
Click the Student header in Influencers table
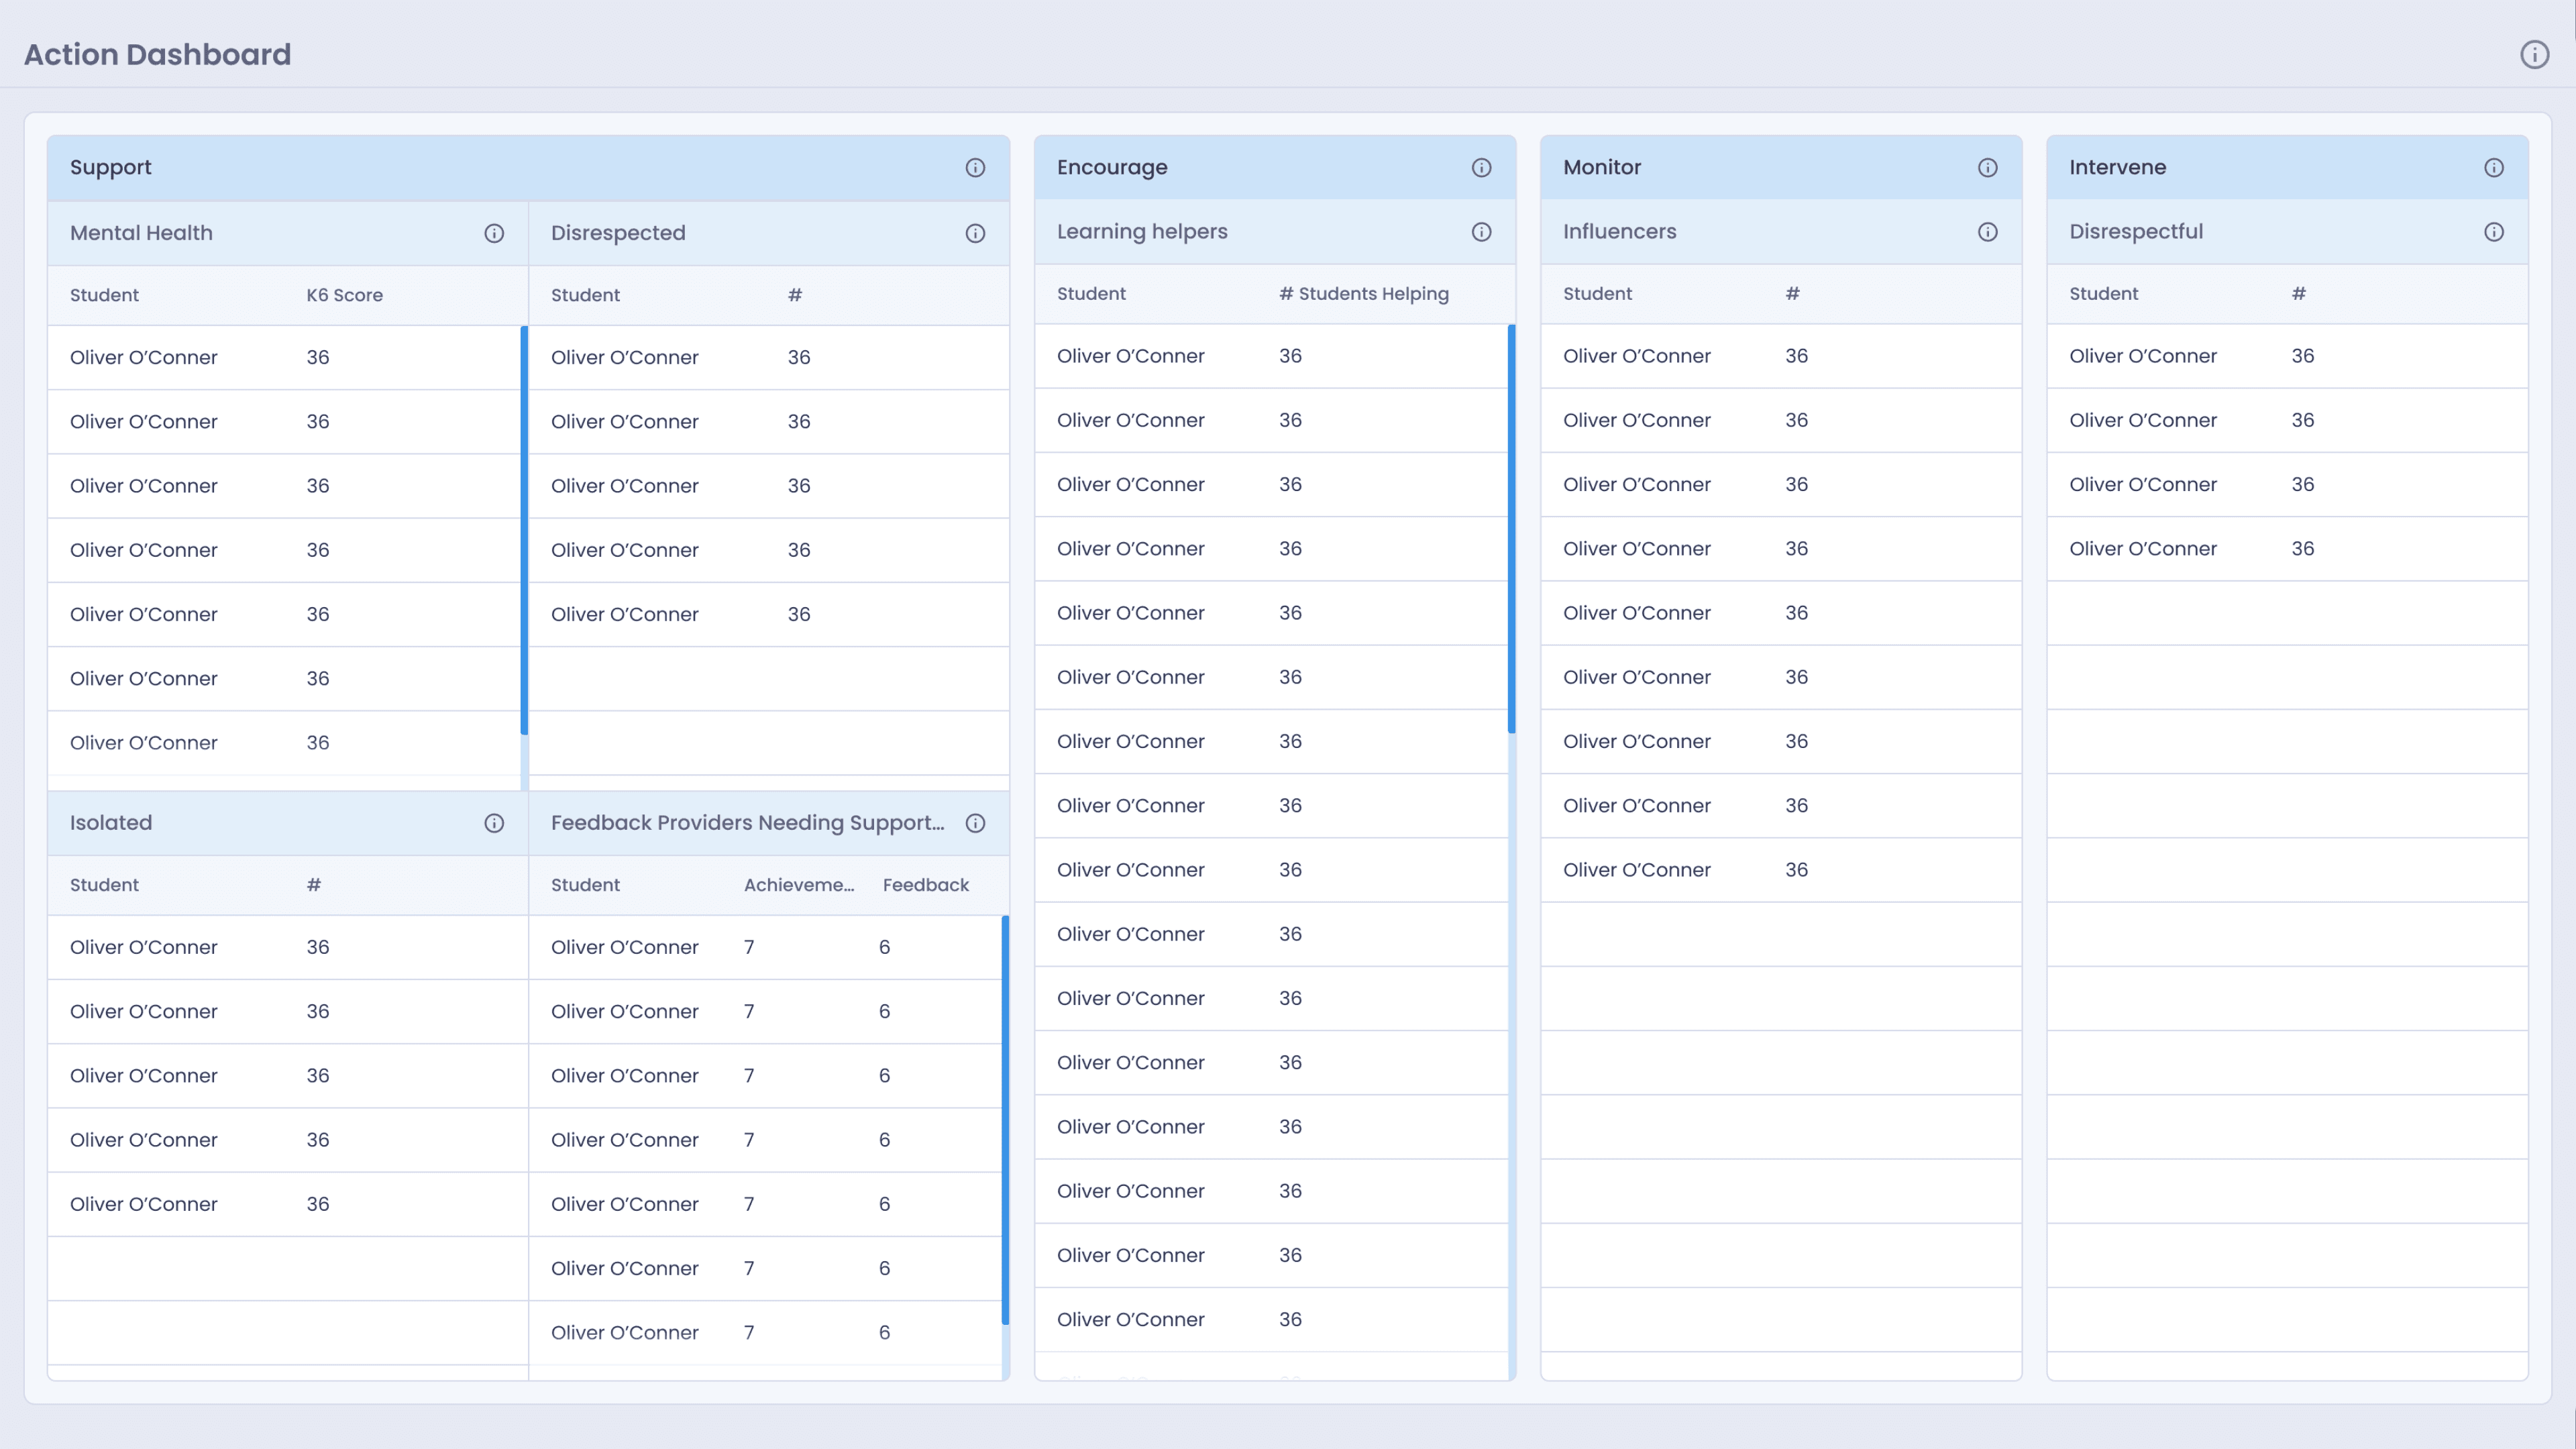pos(1597,294)
